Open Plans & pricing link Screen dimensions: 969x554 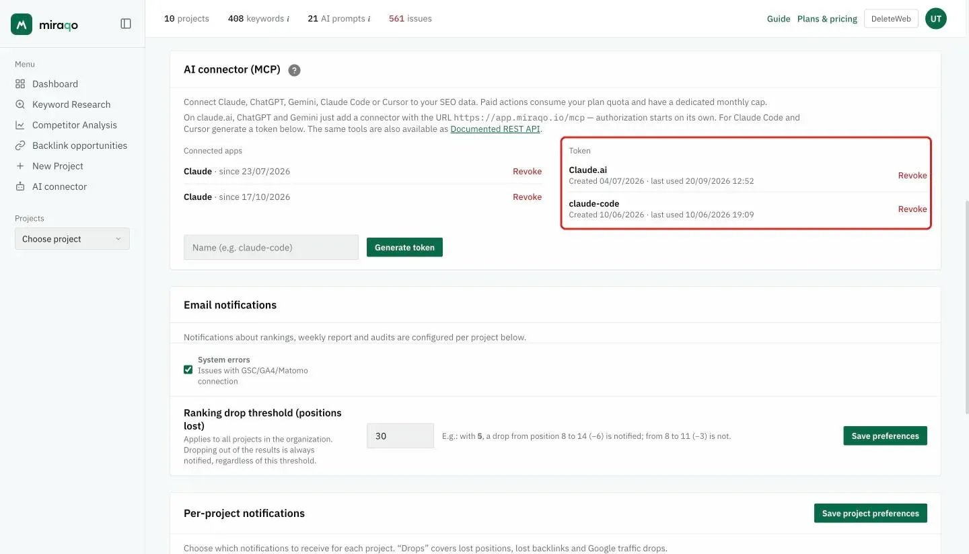point(827,19)
